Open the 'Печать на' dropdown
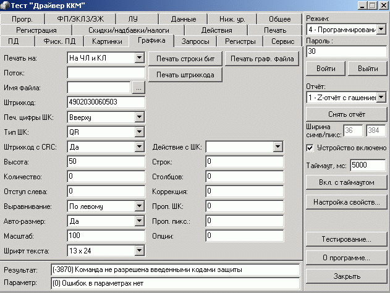Screen dimensions: 390x293 pos(139,58)
